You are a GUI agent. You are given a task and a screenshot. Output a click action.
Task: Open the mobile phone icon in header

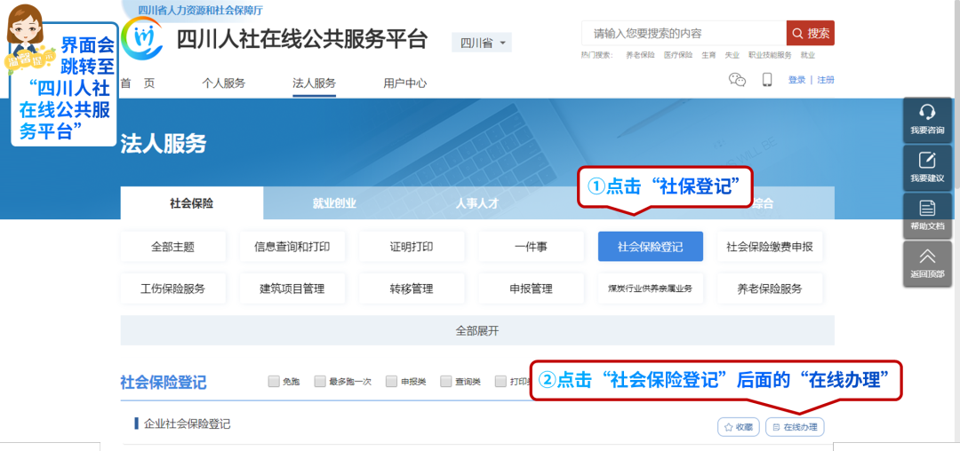coord(767,79)
